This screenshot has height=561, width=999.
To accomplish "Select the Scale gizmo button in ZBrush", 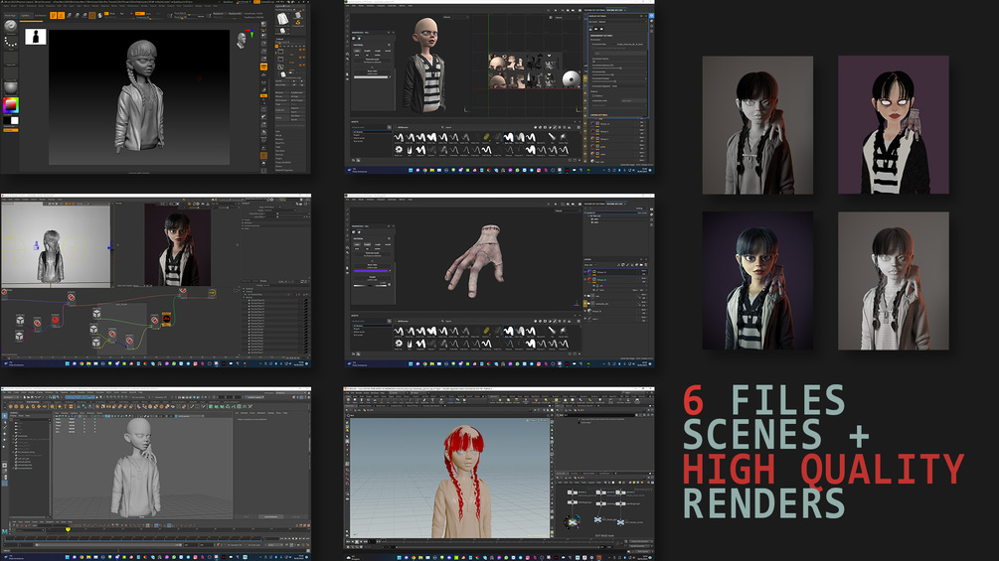I will click(x=78, y=15).
